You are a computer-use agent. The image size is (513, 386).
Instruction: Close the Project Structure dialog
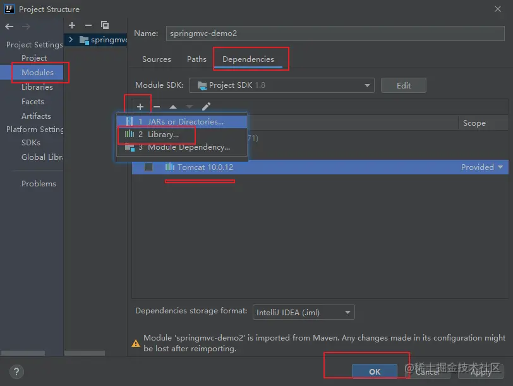click(x=498, y=9)
